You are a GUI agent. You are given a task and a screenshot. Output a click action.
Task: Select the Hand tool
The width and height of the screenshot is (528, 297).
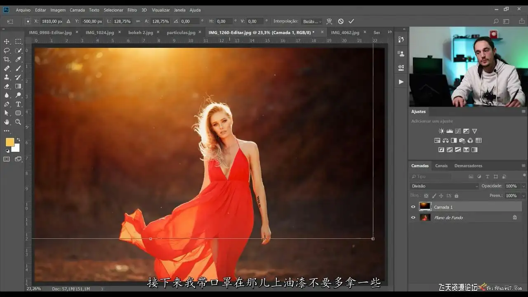click(x=7, y=122)
